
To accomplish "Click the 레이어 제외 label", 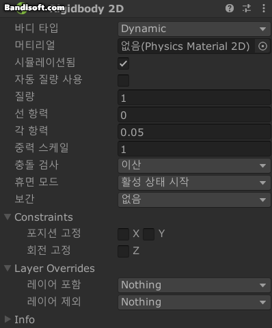I will (54, 301).
